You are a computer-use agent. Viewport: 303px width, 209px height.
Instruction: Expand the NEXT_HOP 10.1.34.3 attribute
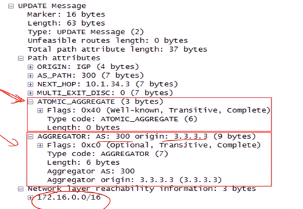pyautogui.click(x=30, y=84)
